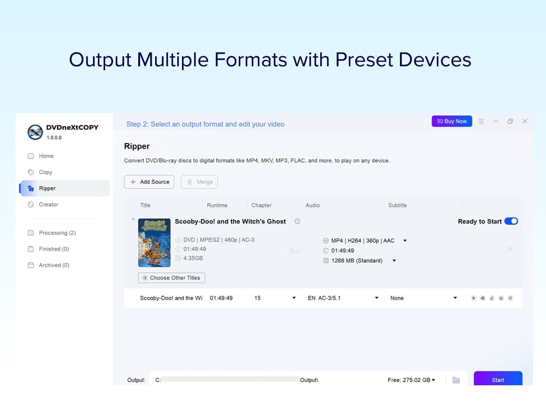Image resolution: width=546 pixels, height=410 pixels.
Task: Open the hamburger menu near Buy Now
Action: [x=481, y=121]
